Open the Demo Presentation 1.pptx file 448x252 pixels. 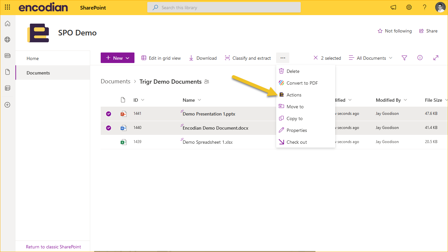(x=209, y=114)
